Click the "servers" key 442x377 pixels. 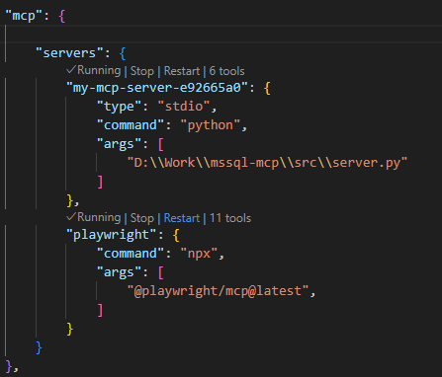pos(69,53)
